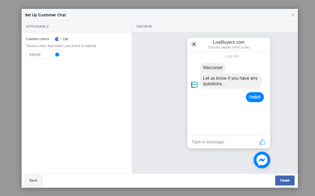The width and height of the screenshot is (315, 196).
Task: Click 'Typically replies within a day' text
Action: pyautogui.click(x=229, y=47)
